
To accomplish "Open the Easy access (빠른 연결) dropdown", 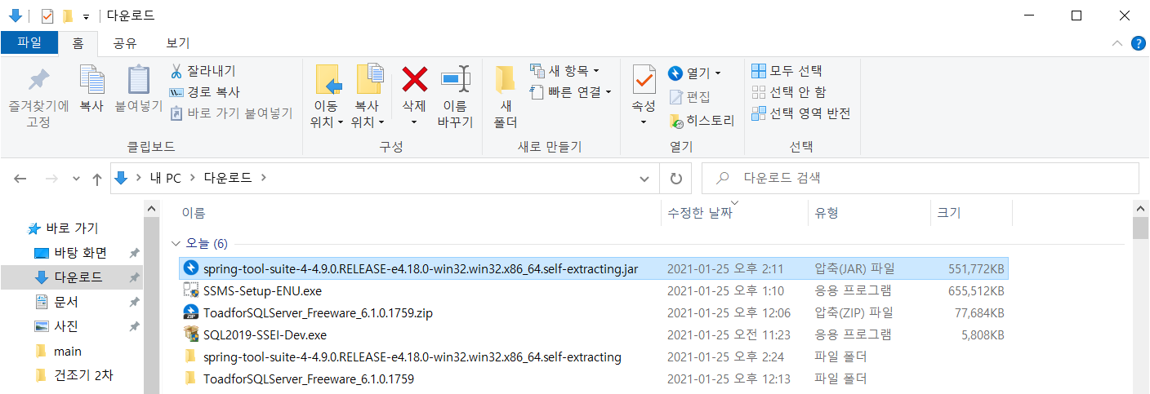I will pos(570,92).
